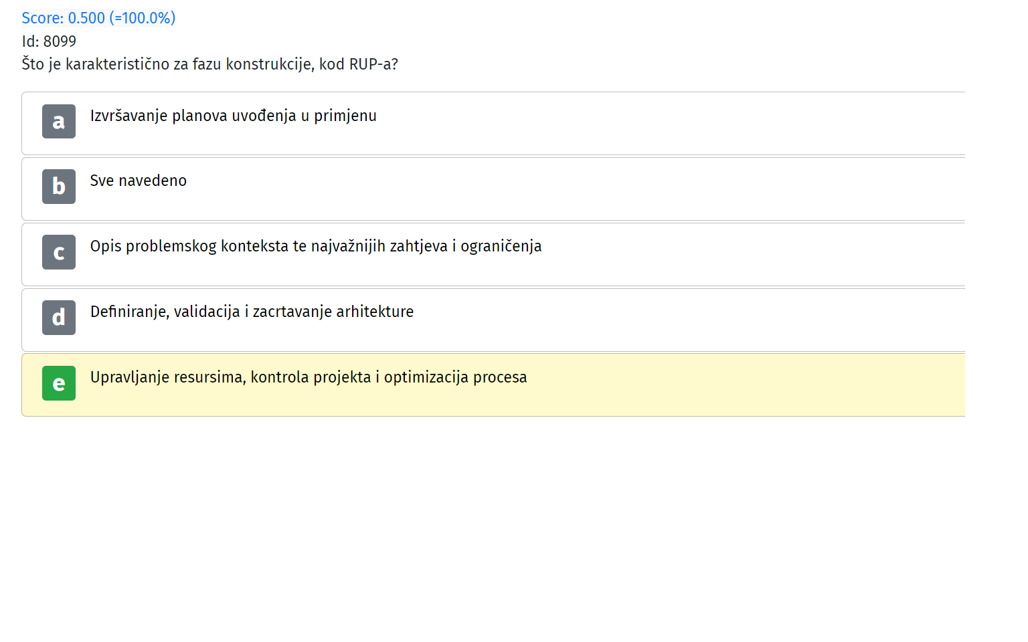Select answer 'Izvršavanje planova uvođenja u primjenu'

(234, 116)
